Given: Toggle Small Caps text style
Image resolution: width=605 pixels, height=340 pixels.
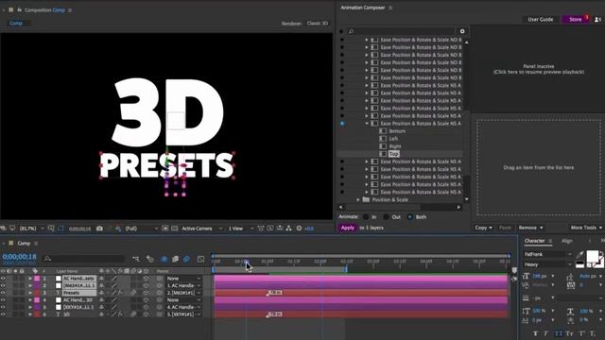Looking at the screenshot, I should click(x=570, y=333).
